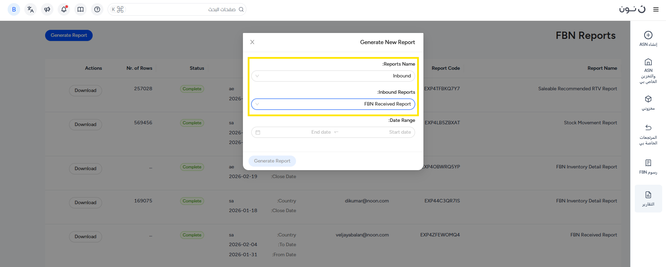Expand the Reports Name dropdown
Image resolution: width=666 pixels, height=267 pixels.
pyautogui.click(x=333, y=76)
